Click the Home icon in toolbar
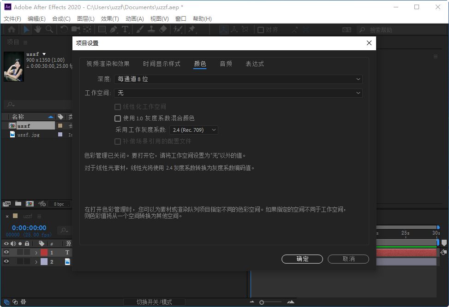The width and height of the screenshot is (449, 307). click(x=12, y=30)
